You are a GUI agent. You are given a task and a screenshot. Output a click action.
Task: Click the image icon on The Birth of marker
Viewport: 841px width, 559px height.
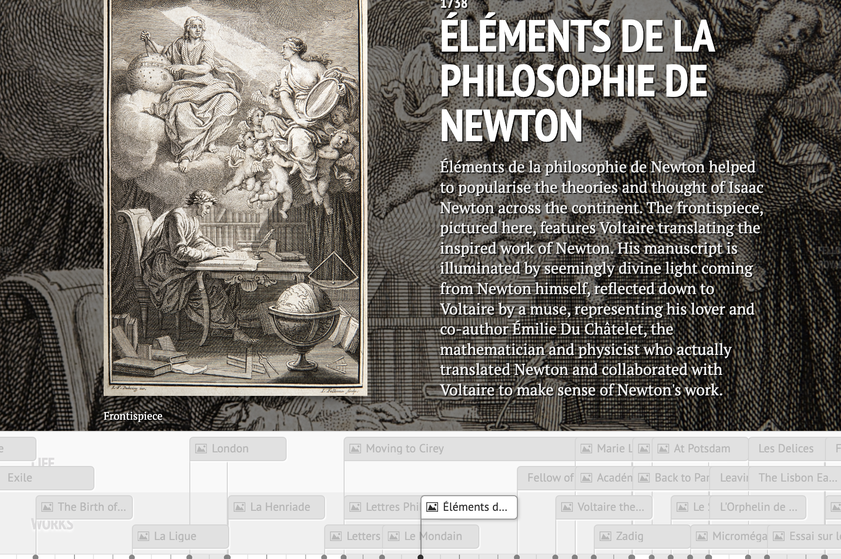coord(47,507)
